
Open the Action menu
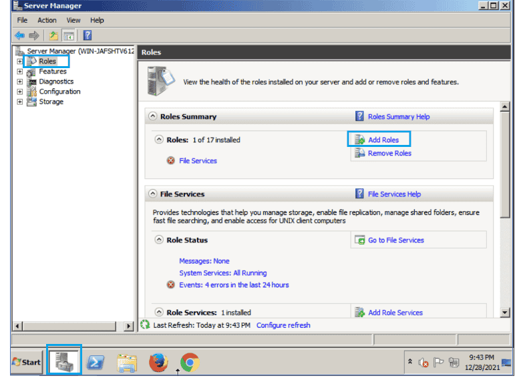(47, 20)
